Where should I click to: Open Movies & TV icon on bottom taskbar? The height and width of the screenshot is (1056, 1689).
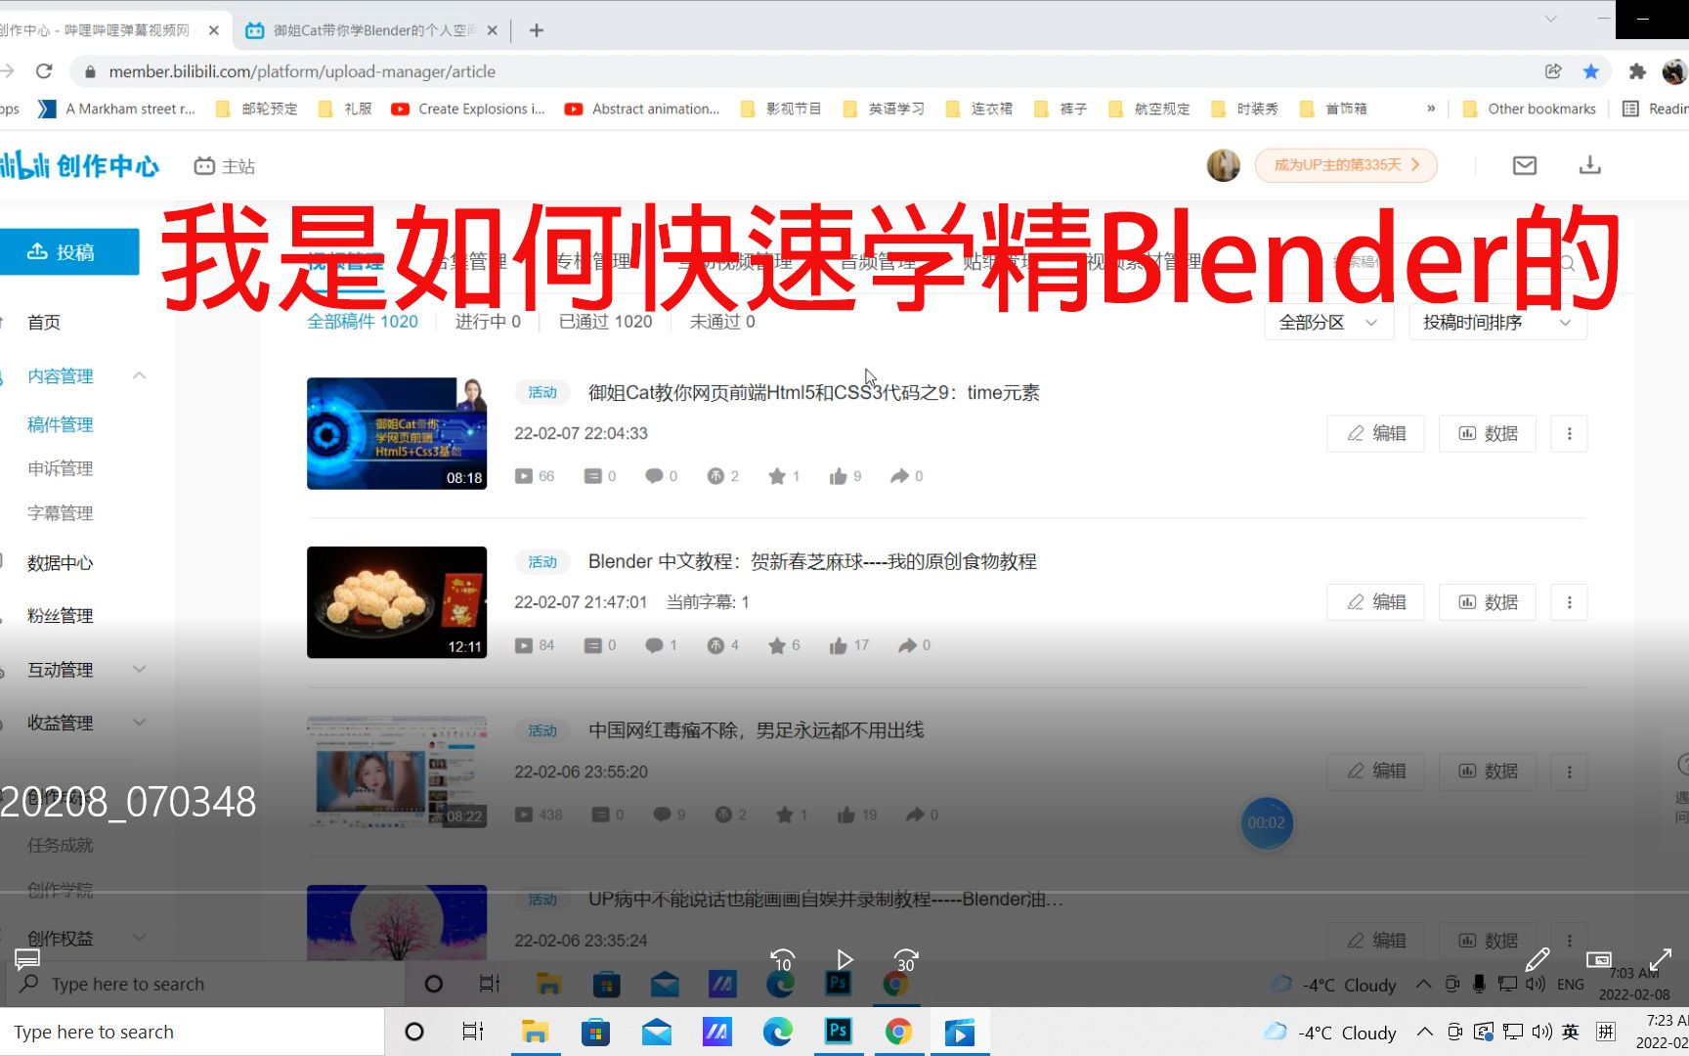[x=960, y=1033]
